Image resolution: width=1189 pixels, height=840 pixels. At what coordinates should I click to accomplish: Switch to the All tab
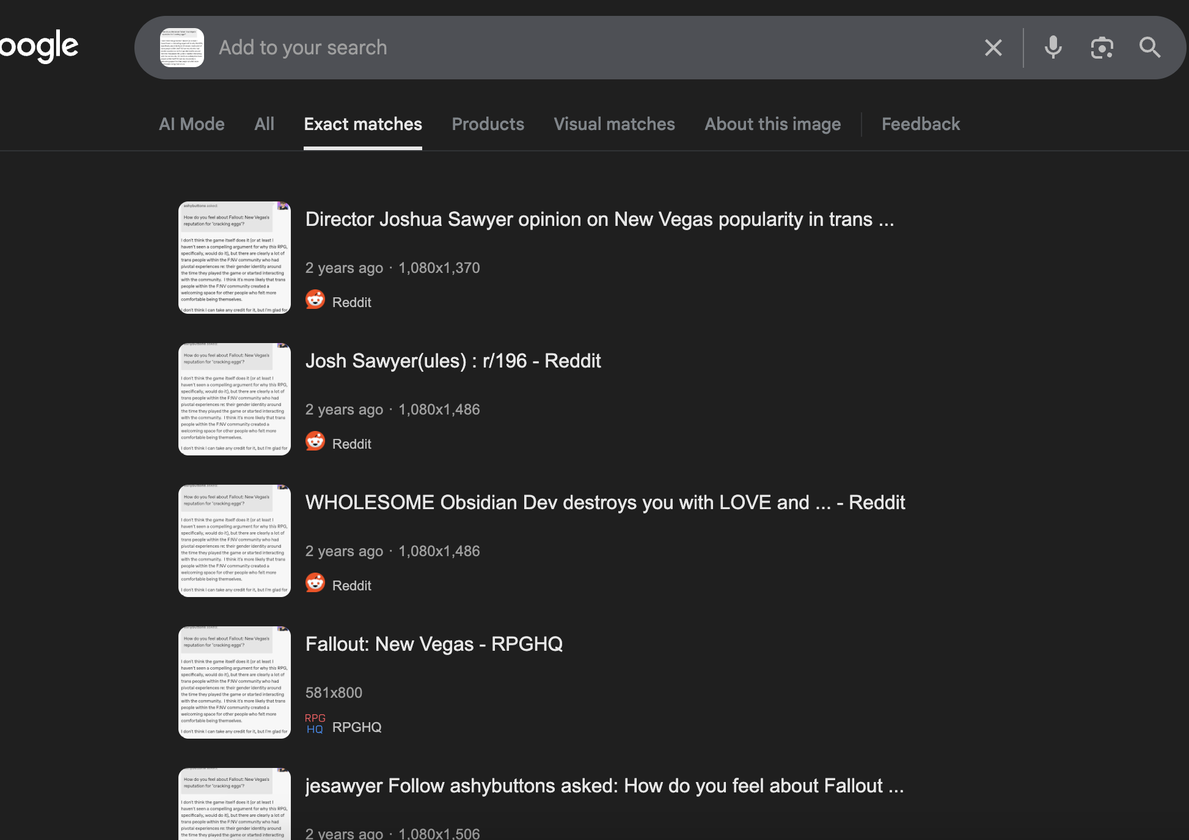pos(264,124)
